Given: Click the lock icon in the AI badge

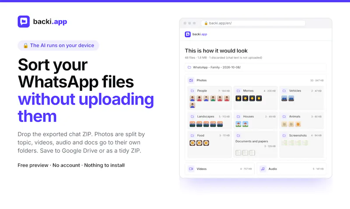Looking at the screenshot, I should click(26, 45).
